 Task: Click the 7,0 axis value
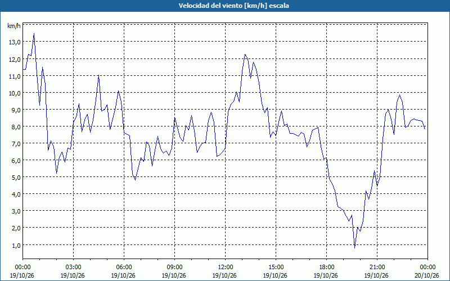(x=16, y=144)
